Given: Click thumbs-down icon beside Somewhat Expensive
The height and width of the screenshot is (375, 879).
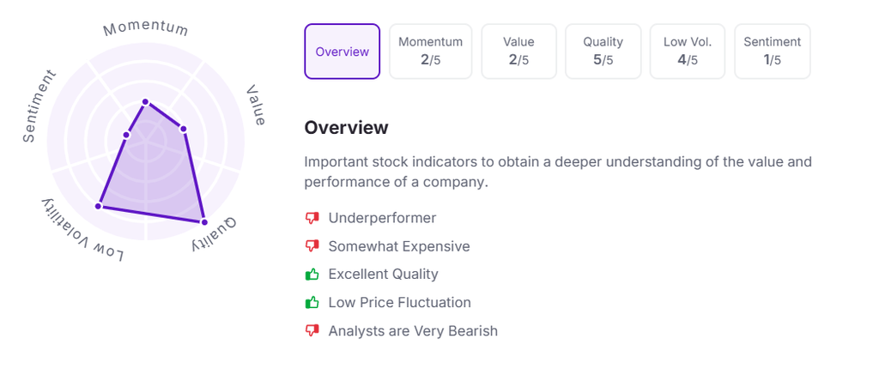Looking at the screenshot, I should coord(312,246).
